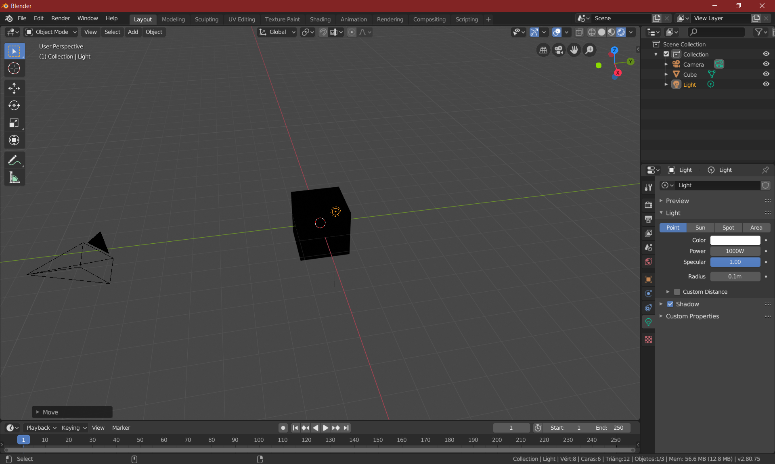Uncheck the Collection exclude checkbox
Screen dimensions: 775x464
point(666,54)
